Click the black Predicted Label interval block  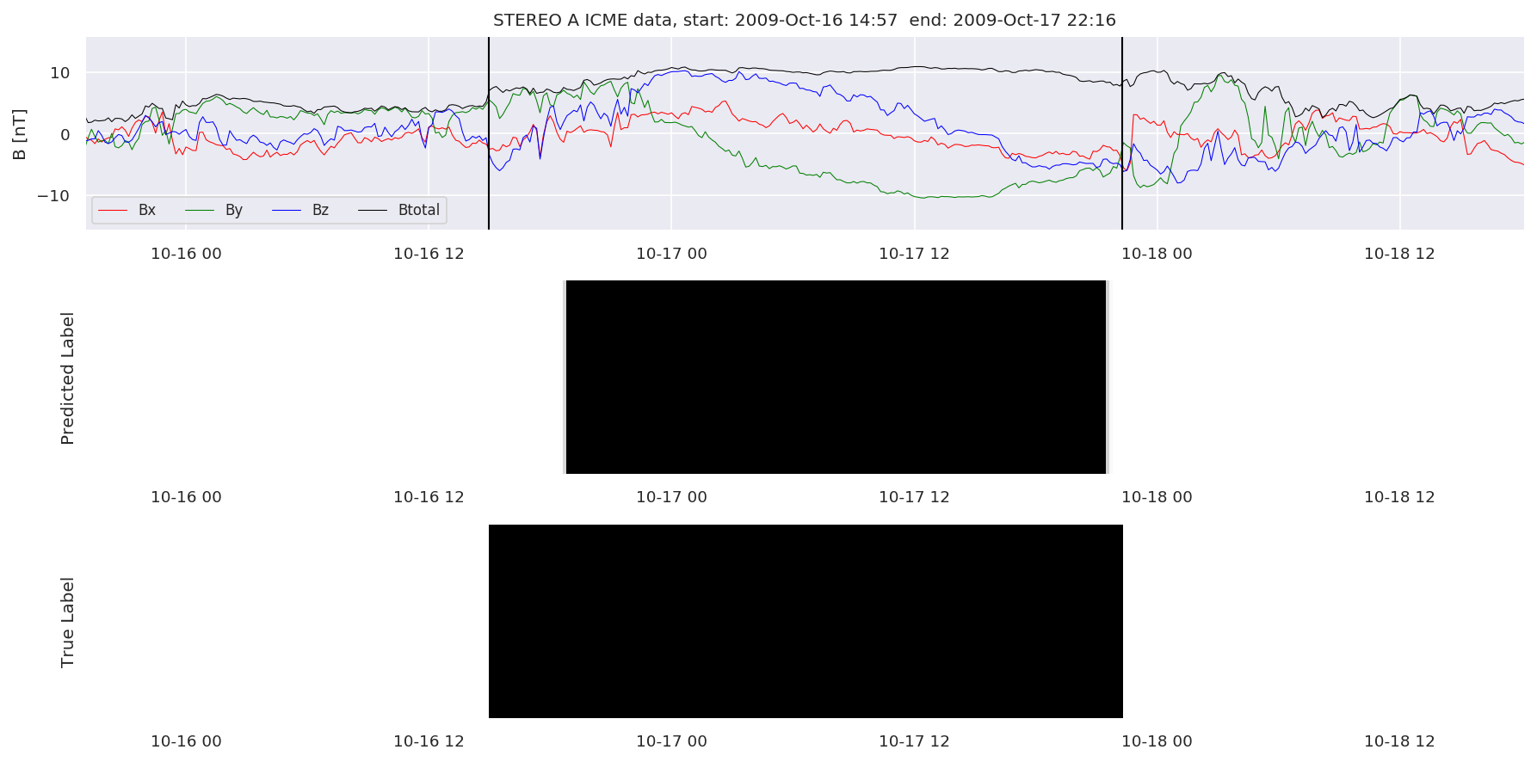click(x=836, y=377)
